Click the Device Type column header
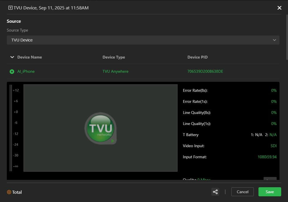This screenshot has height=202, width=288. point(114,57)
